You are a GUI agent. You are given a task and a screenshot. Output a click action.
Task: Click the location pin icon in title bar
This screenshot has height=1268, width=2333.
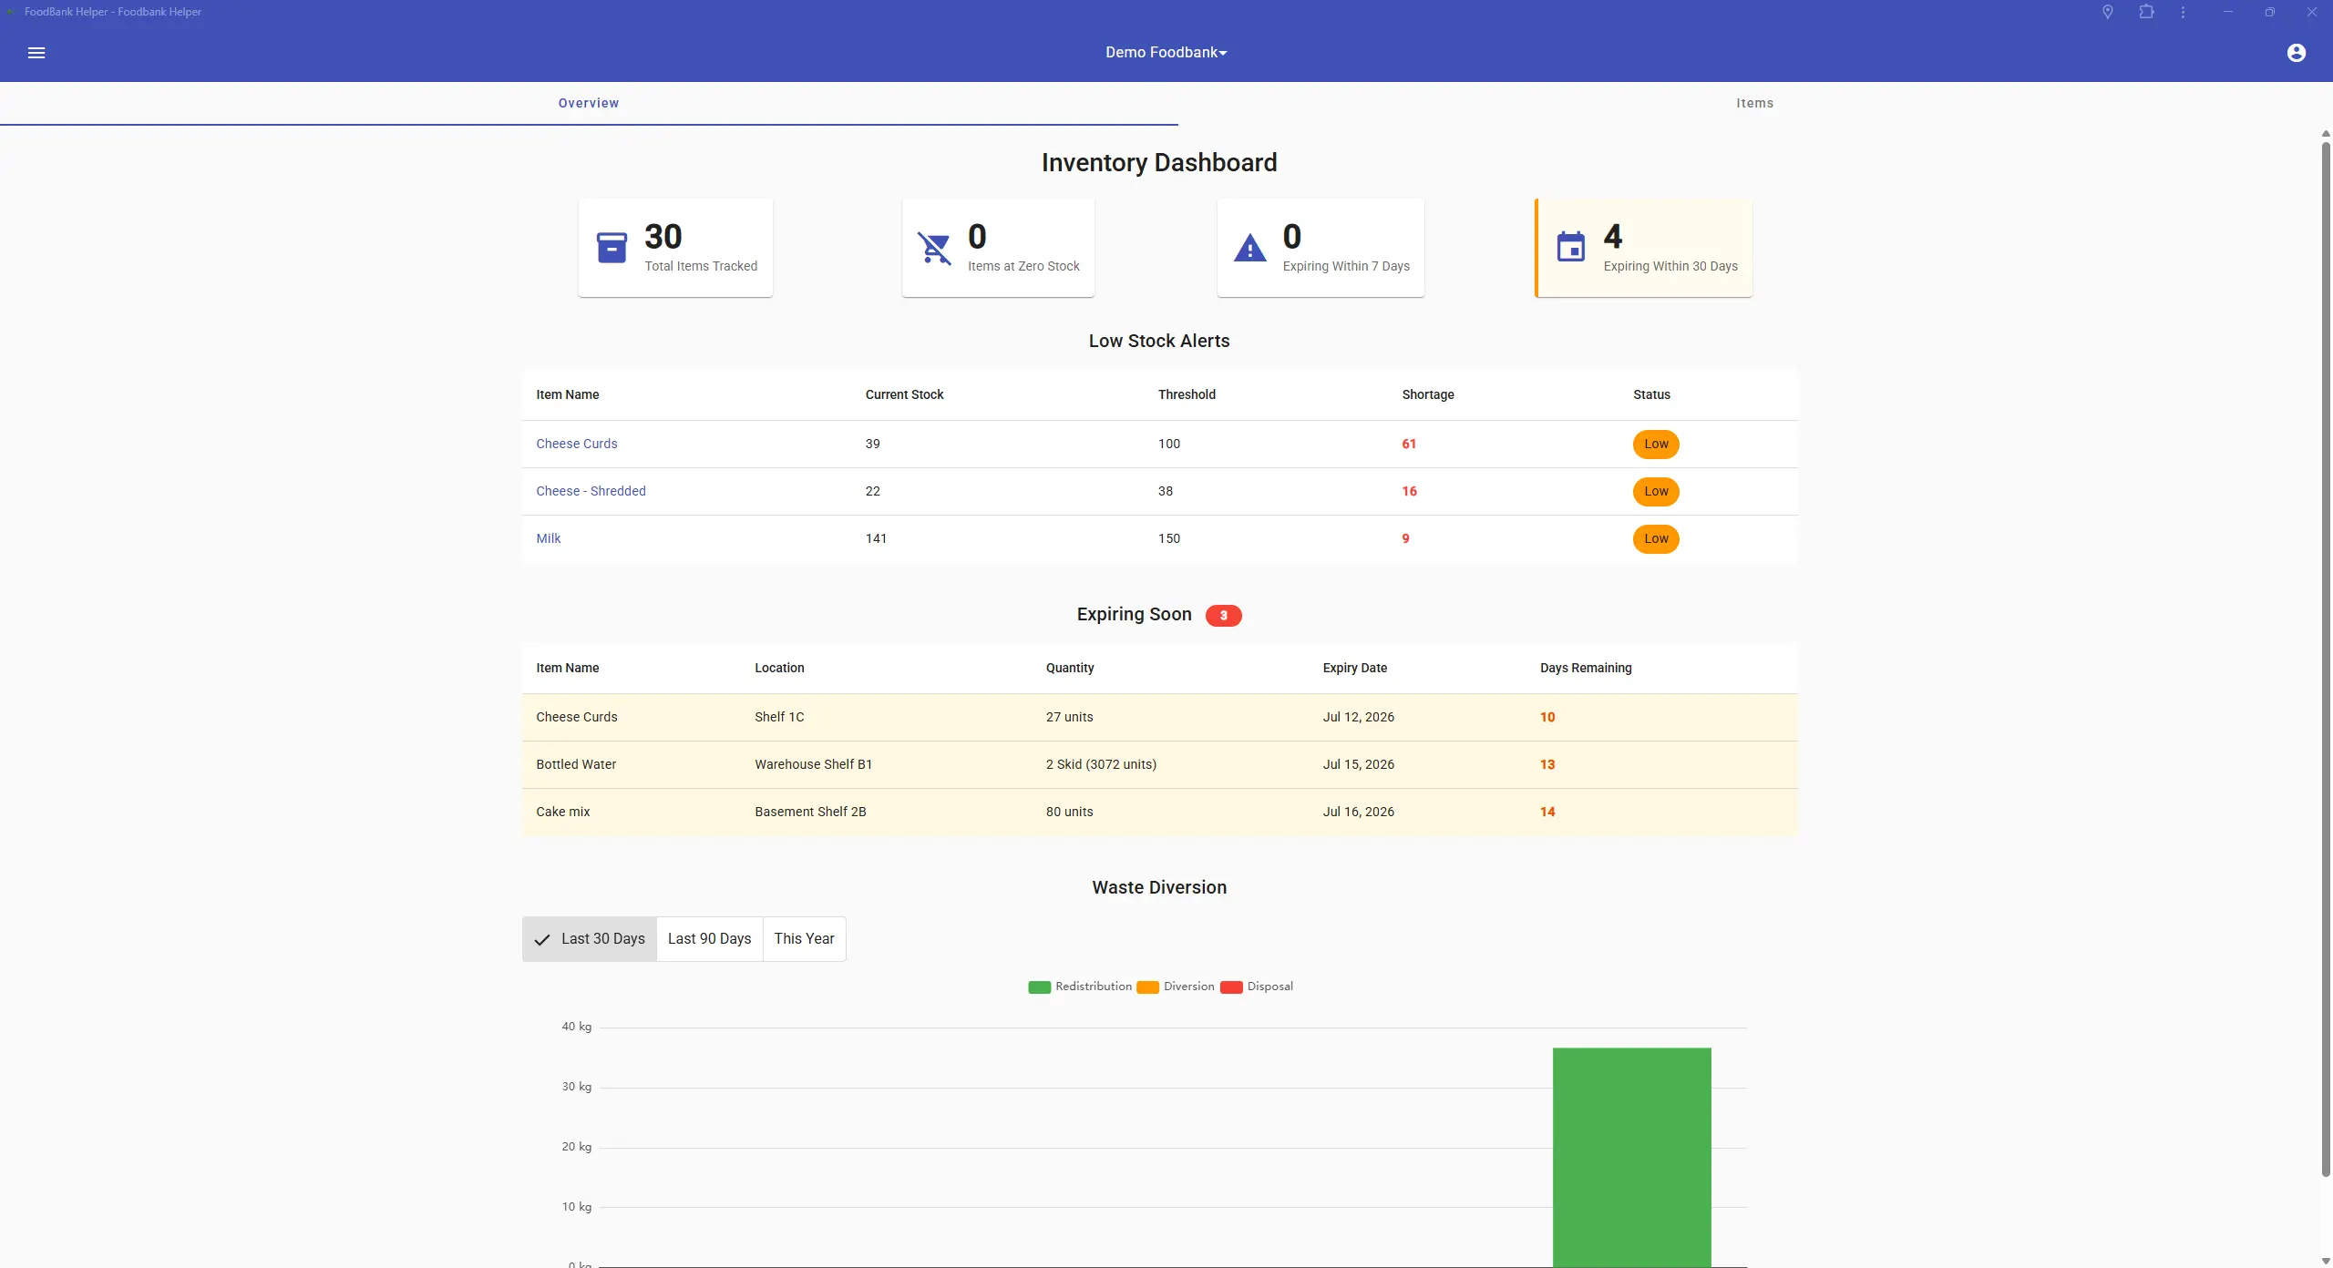(x=2107, y=12)
